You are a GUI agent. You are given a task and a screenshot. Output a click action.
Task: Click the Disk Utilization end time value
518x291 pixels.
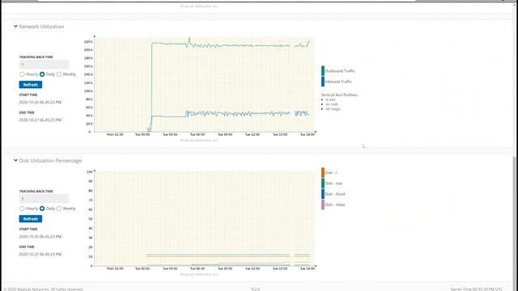[40, 255]
